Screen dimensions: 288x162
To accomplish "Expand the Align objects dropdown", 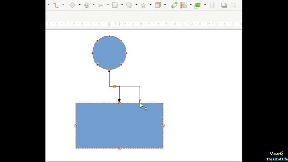I will click(191, 5).
